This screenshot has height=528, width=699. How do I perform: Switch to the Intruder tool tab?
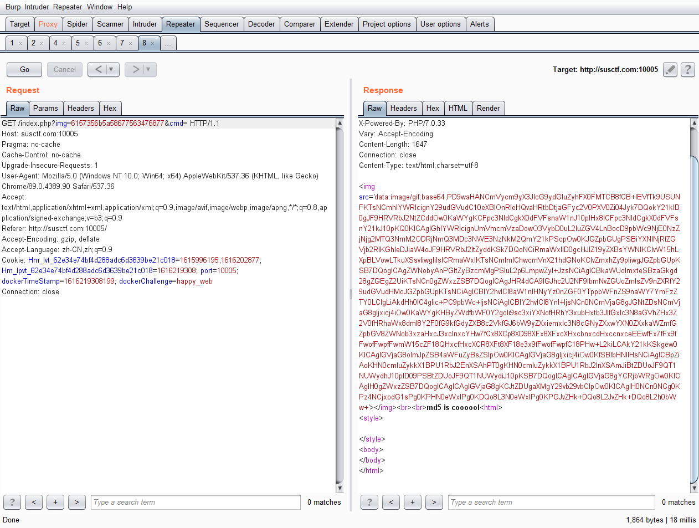[x=145, y=24]
